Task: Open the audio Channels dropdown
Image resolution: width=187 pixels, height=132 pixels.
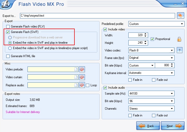Action: (172, 109)
